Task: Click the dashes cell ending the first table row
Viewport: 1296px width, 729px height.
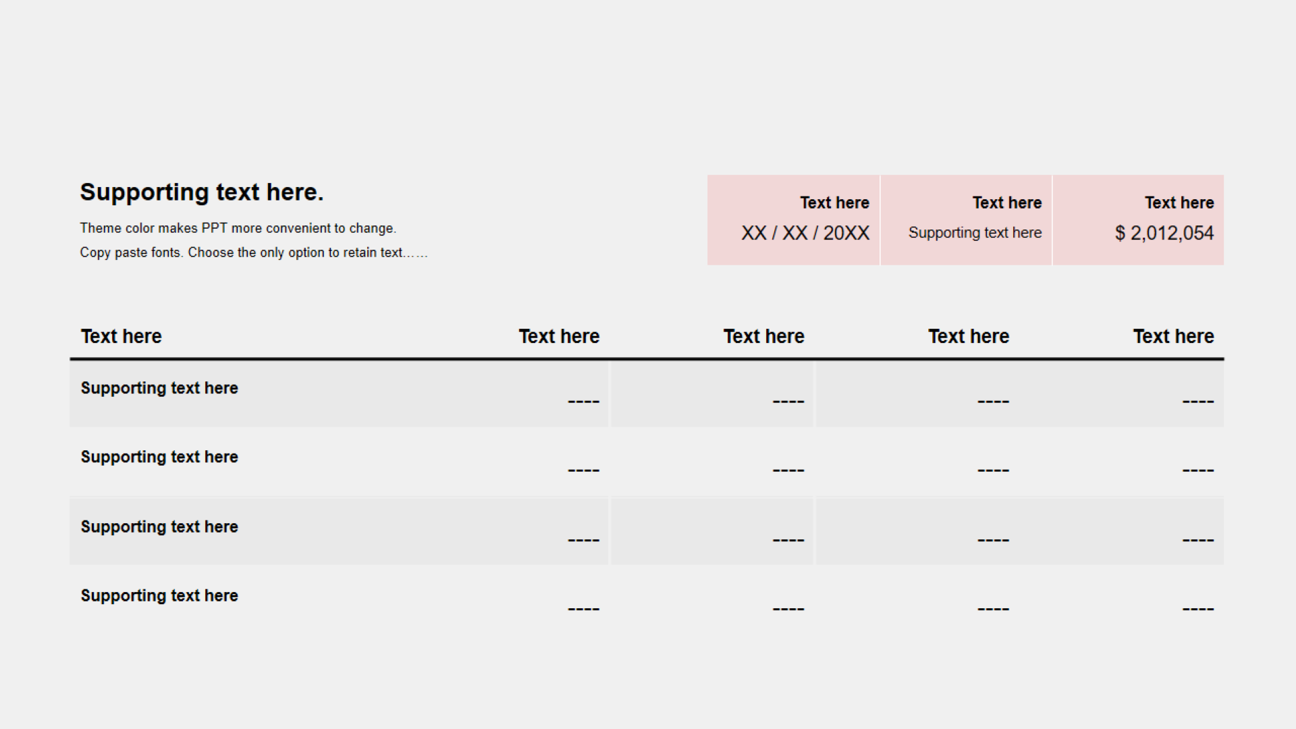Action: [x=1198, y=402]
